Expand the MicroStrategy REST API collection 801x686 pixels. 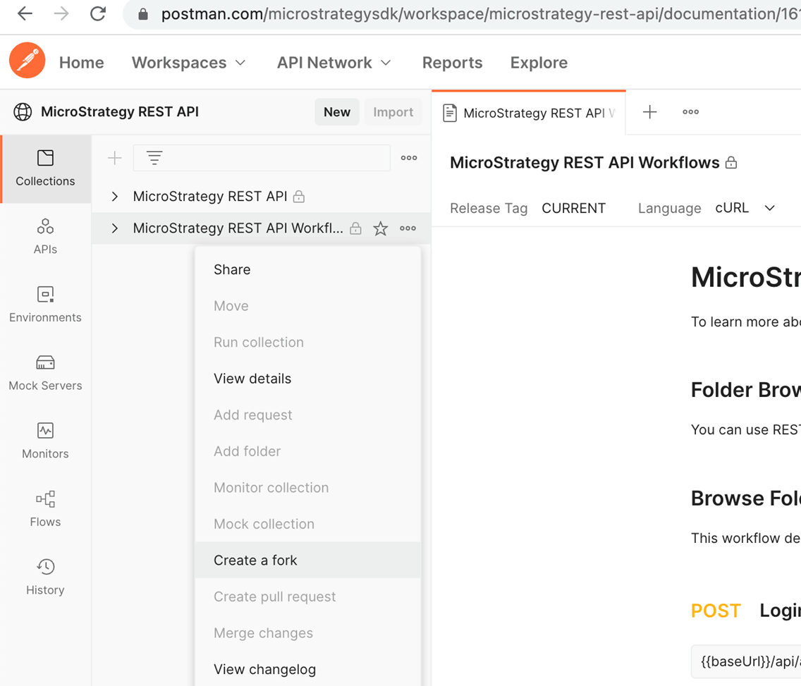pyautogui.click(x=115, y=197)
